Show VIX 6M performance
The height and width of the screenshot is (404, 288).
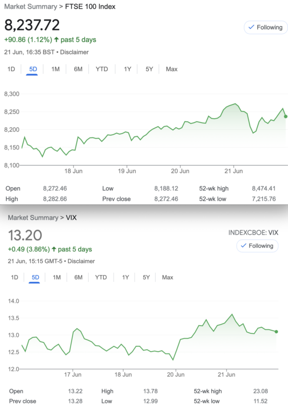[78, 277]
